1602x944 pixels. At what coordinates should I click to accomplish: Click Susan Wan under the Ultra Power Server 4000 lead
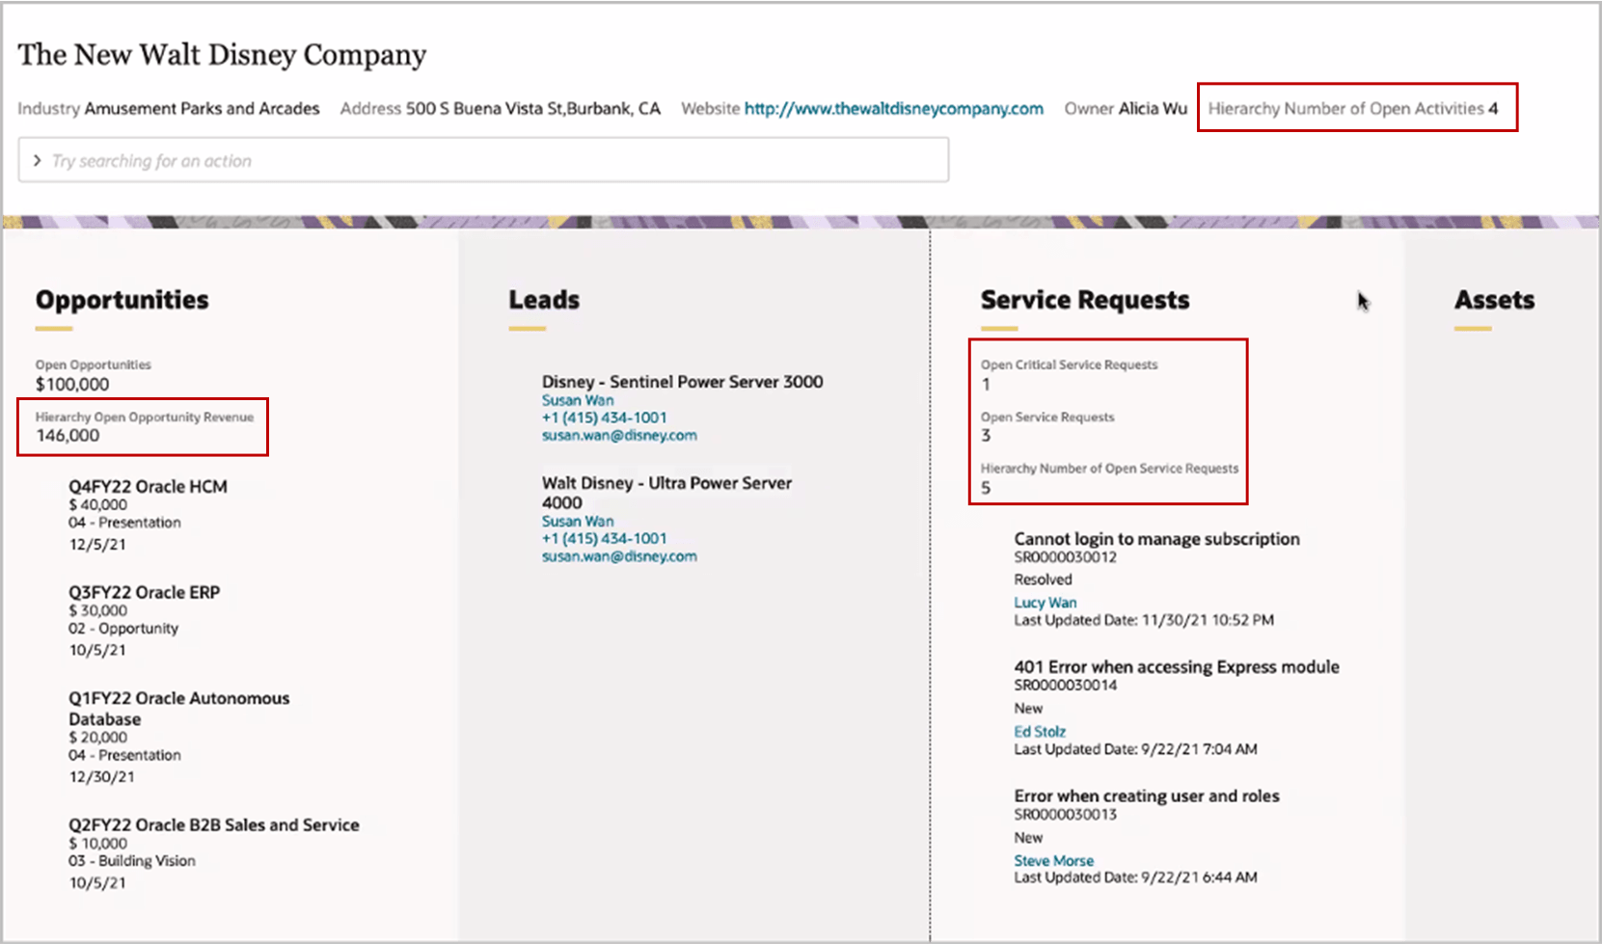click(578, 521)
